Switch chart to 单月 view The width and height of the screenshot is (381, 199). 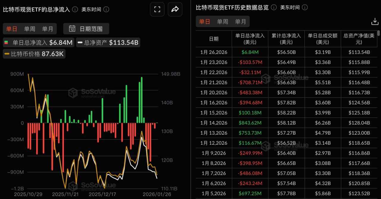(x=47, y=29)
